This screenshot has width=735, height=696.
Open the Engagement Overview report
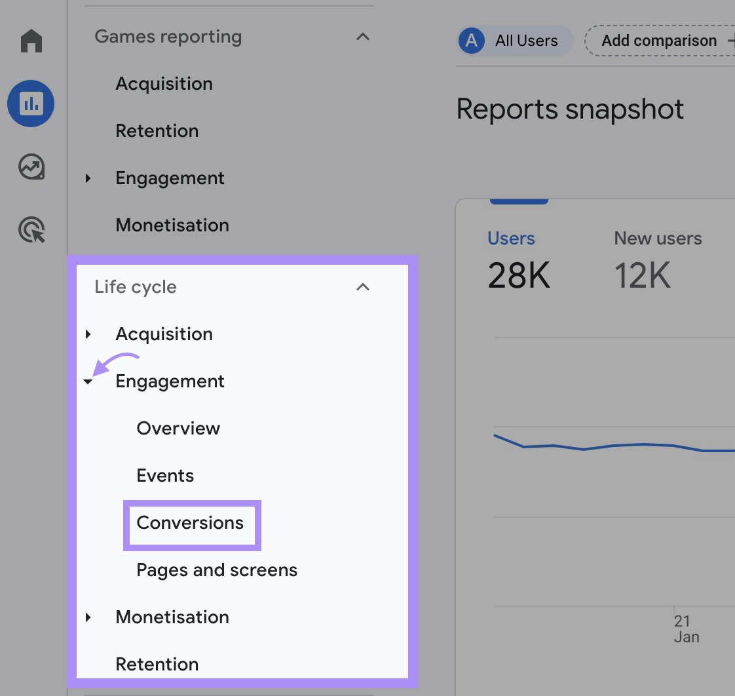tap(178, 428)
